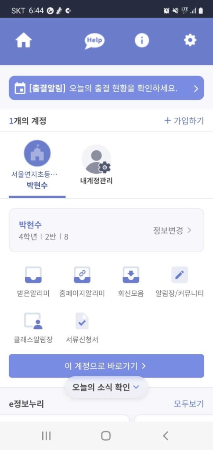Open 서류신청서 document icon
This screenshot has height=450, width=213.
(x=82, y=321)
